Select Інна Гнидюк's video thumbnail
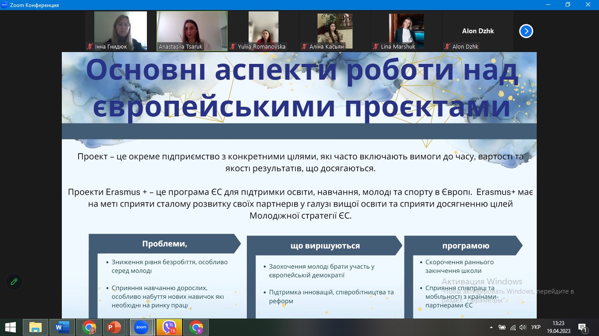Viewport: 599px width, 336px height. coord(121,31)
